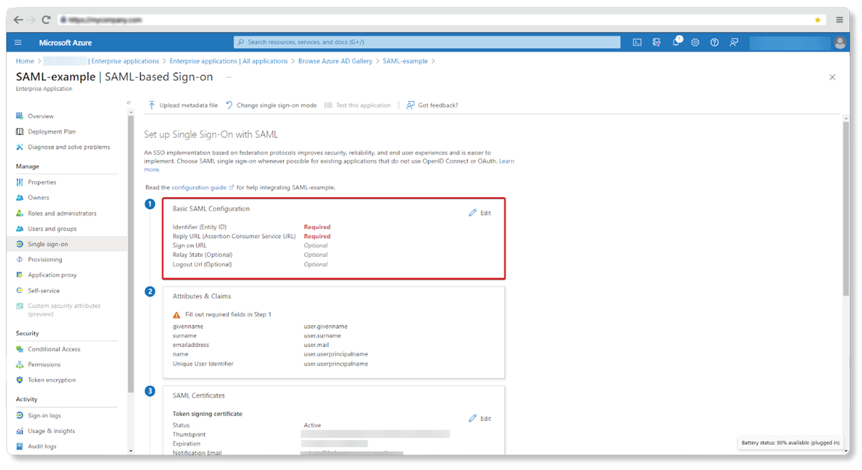Click the main page vertical scrollbar
The height and width of the screenshot is (470, 862).
click(846, 210)
